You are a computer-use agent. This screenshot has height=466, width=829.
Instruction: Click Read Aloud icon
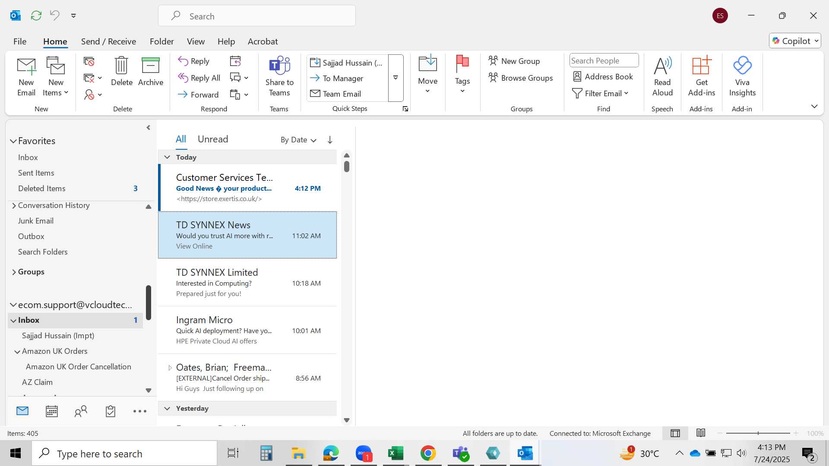pyautogui.click(x=662, y=77)
